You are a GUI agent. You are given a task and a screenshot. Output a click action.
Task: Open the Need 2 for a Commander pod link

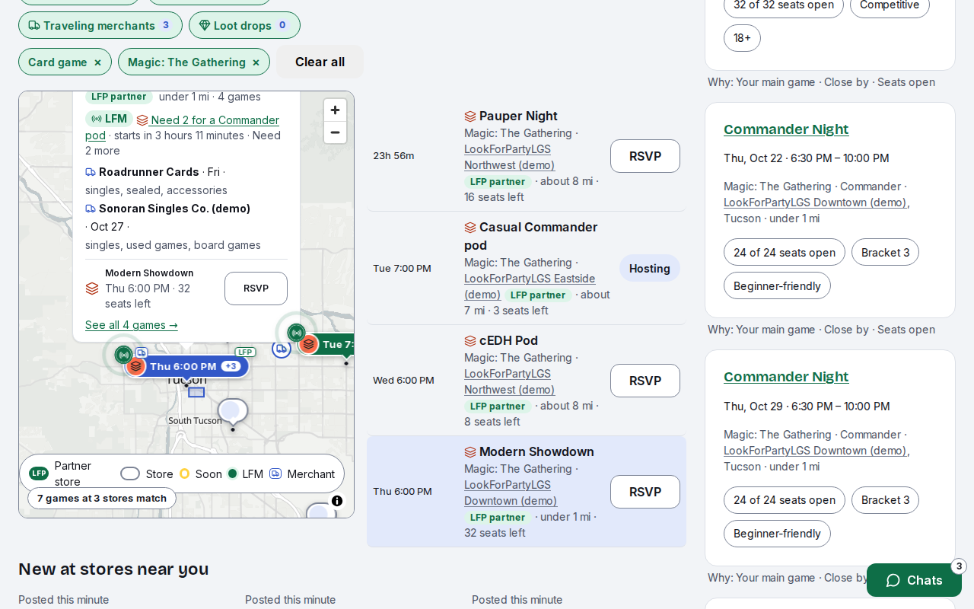183,128
